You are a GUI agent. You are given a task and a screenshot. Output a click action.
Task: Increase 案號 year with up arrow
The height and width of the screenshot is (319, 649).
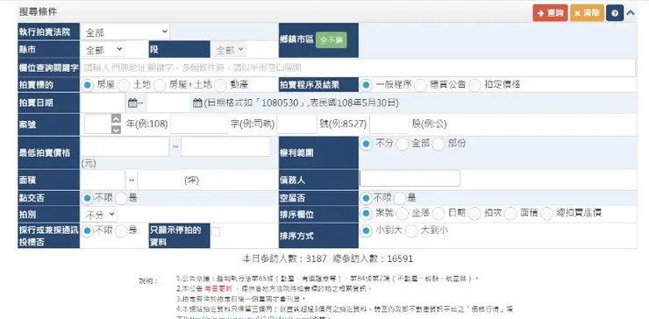click(x=117, y=118)
